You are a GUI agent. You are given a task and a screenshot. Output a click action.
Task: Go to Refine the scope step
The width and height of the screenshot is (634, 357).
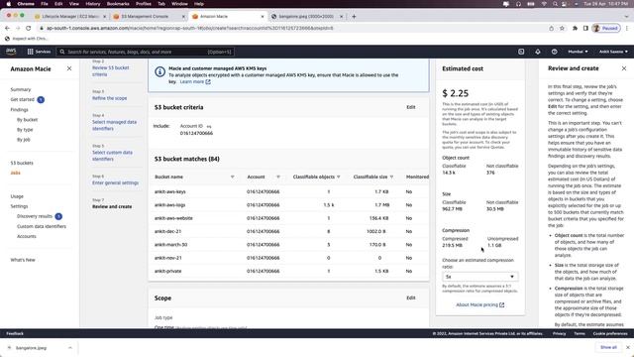tap(110, 98)
